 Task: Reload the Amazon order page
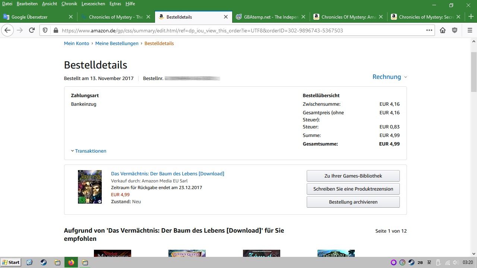[x=32, y=30]
